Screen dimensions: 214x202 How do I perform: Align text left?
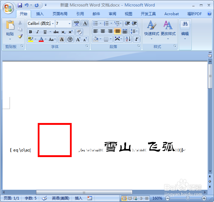[95, 31]
